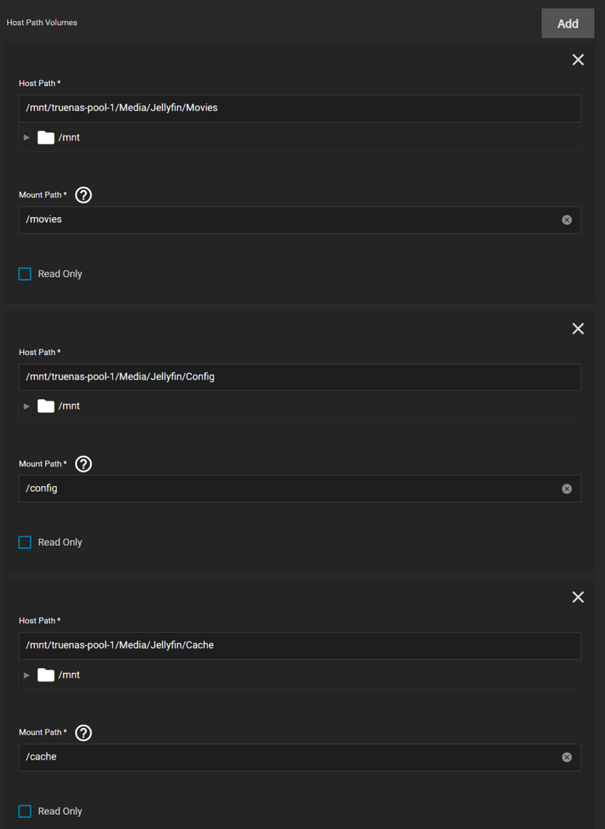The width and height of the screenshot is (605, 829).
Task: Enable Read Only for the Movies volume
Action: click(x=24, y=273)
